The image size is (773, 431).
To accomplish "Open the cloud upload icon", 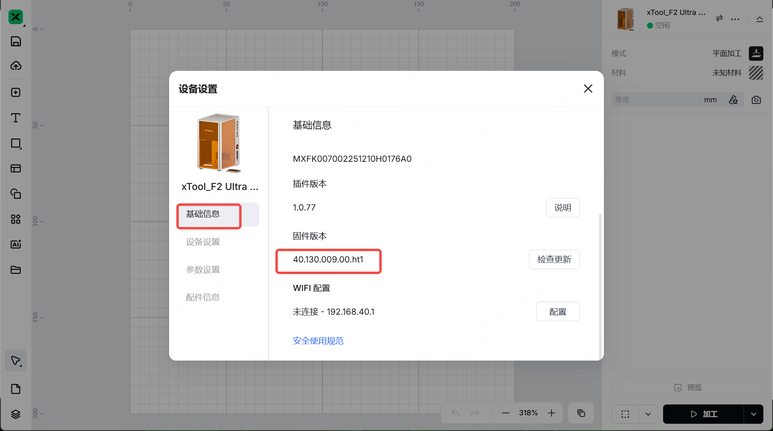I will (x=16, y=66).
